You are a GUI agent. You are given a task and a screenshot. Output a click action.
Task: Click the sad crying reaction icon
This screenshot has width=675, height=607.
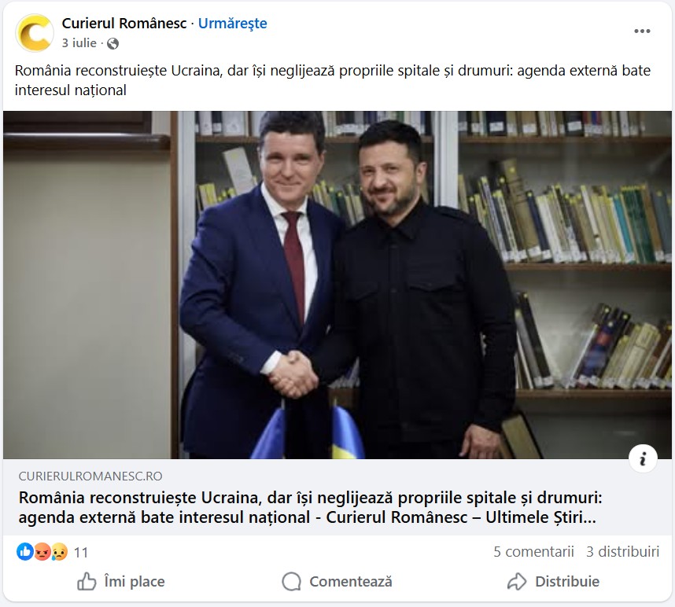click(x=60, y=551)
